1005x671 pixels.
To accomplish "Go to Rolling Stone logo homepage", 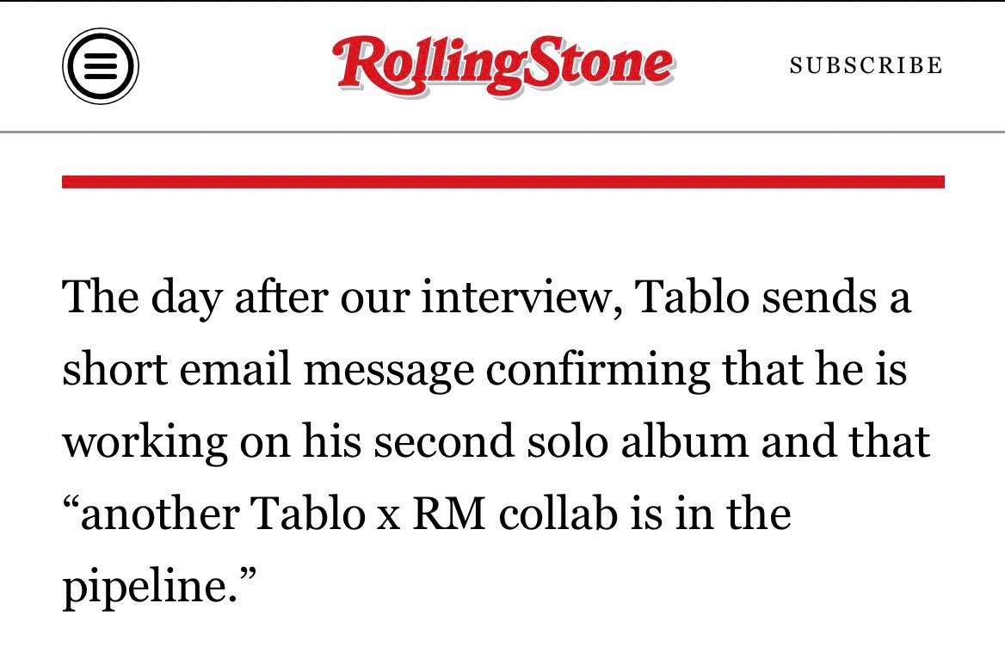I will click(x=503, y=65).
